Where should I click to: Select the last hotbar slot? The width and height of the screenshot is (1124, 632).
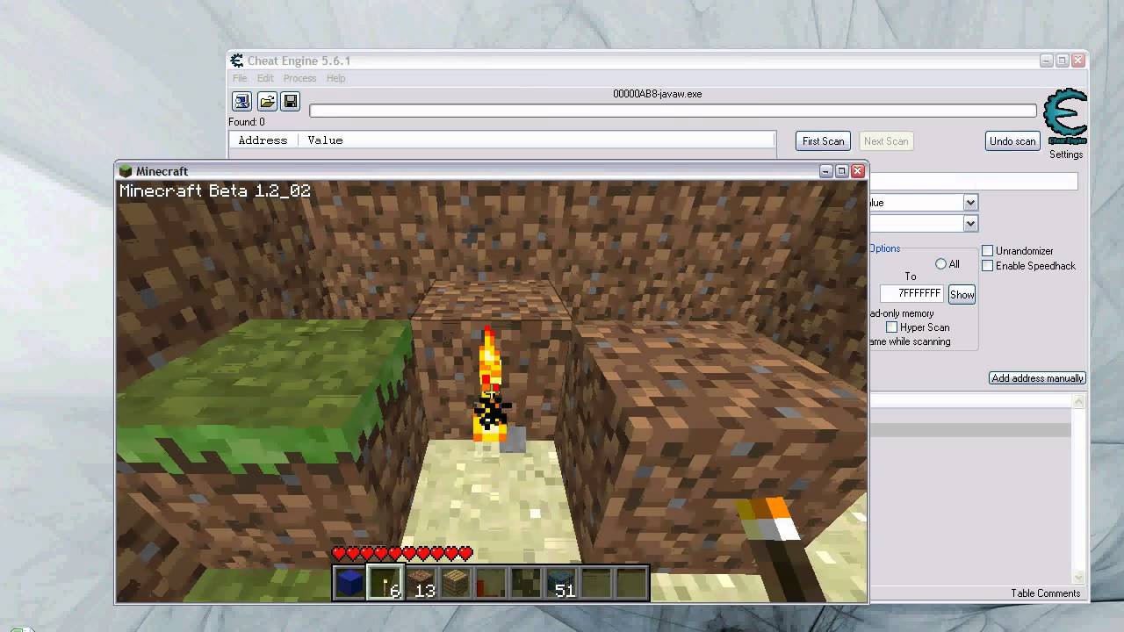[630, 584]
